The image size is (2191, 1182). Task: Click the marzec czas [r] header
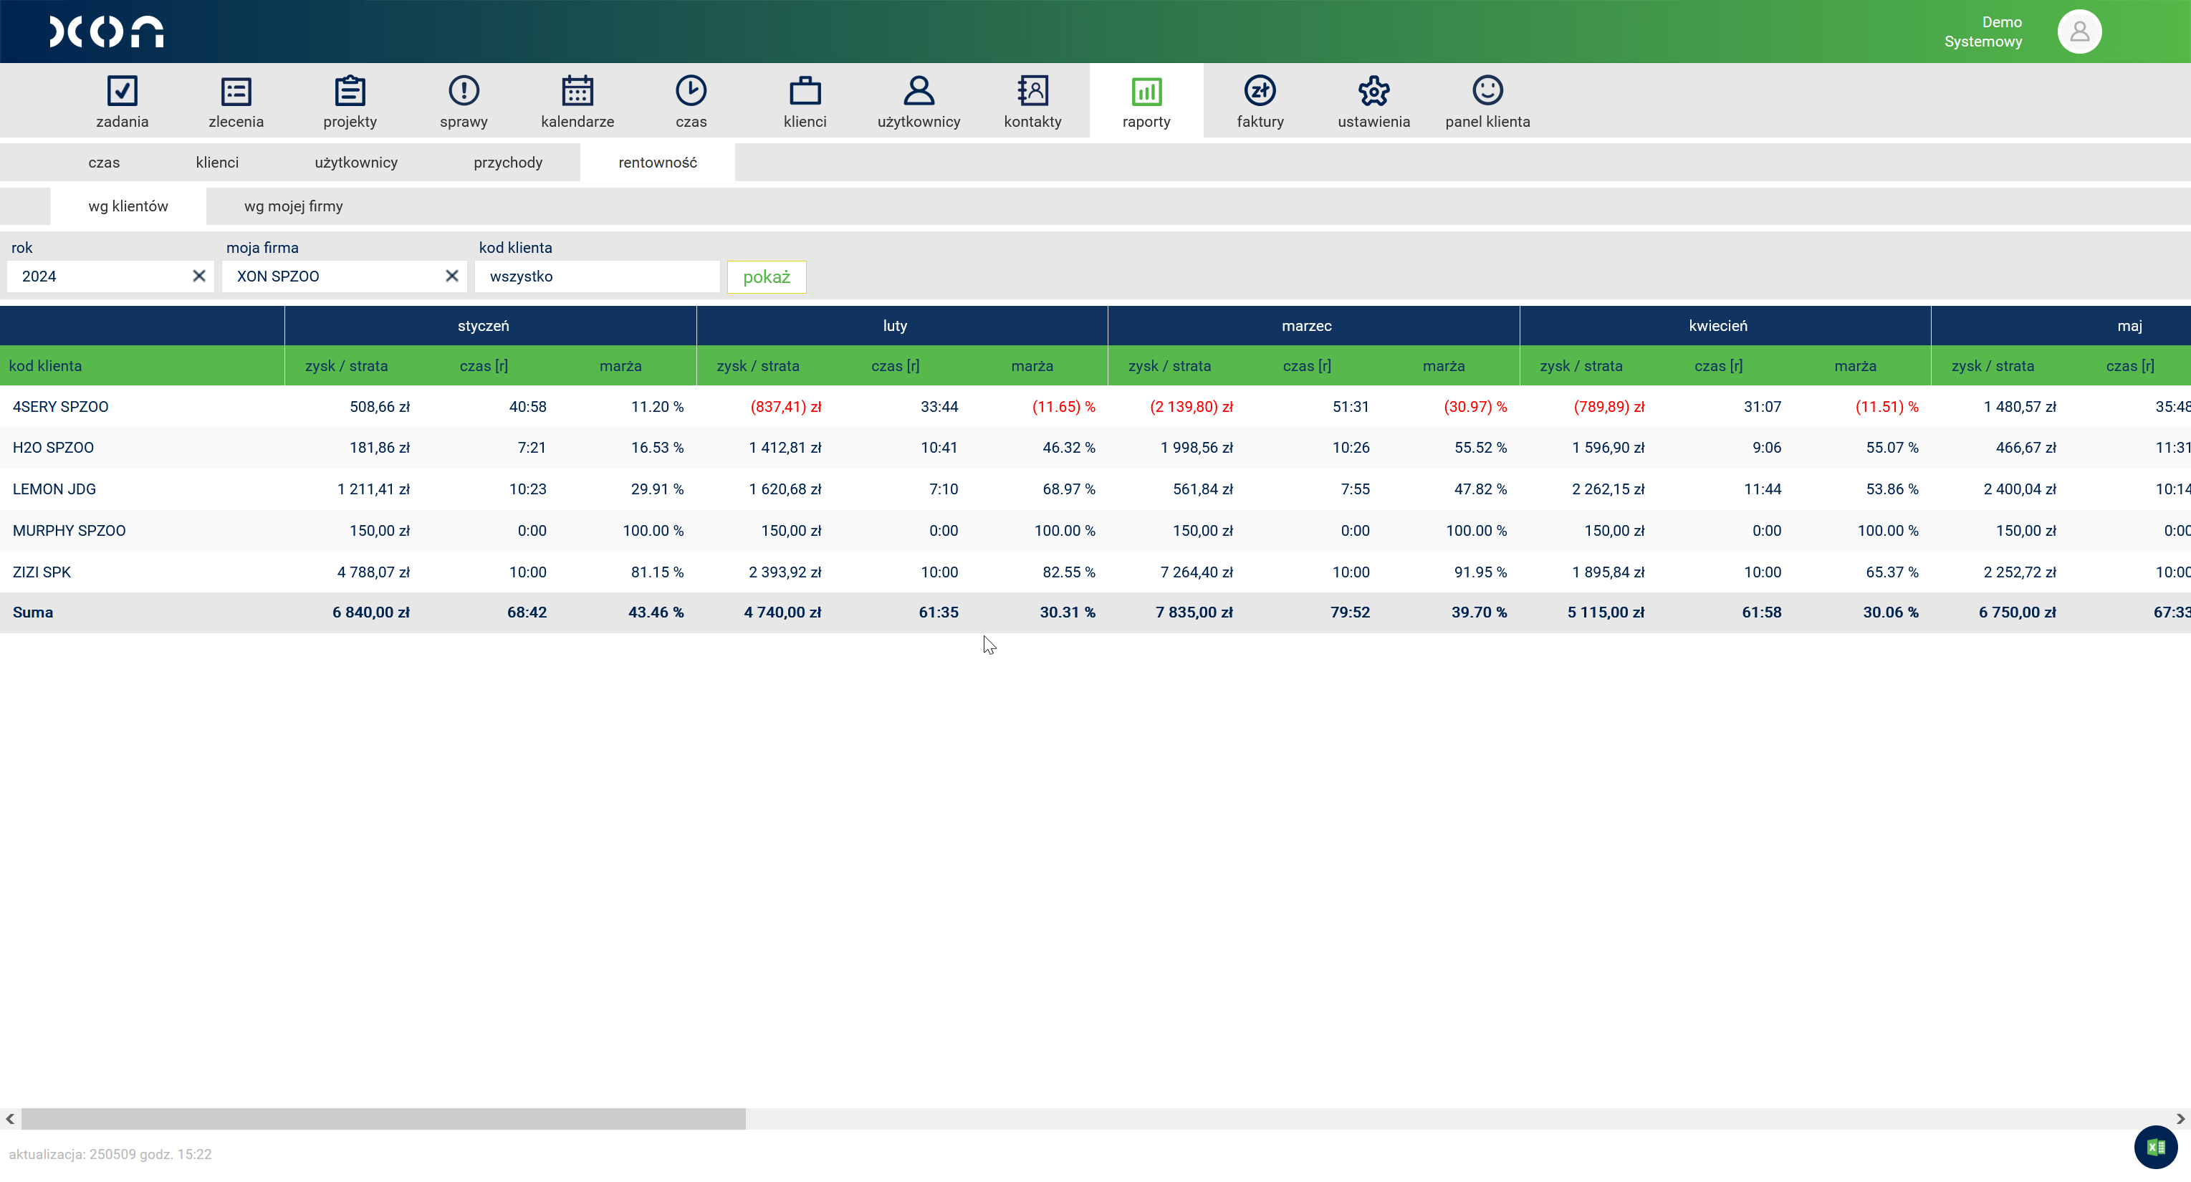pos(1306,365)
